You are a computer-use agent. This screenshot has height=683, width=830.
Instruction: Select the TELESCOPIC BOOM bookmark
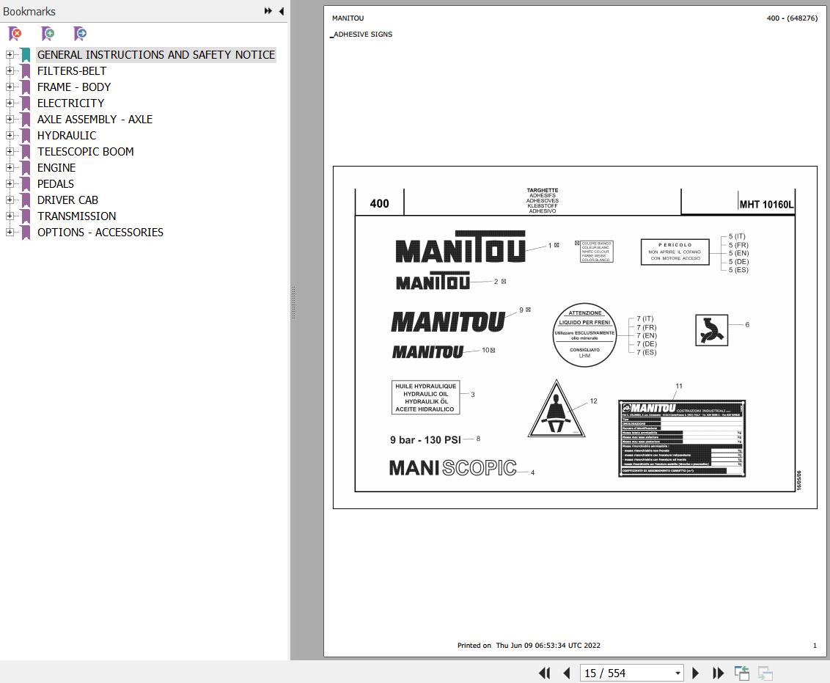point(85,151)
